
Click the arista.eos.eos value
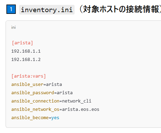point(80,109)
